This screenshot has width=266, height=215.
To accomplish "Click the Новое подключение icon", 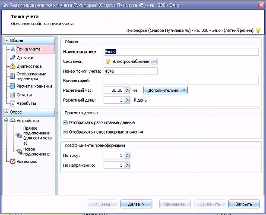I will coord(19,152).
